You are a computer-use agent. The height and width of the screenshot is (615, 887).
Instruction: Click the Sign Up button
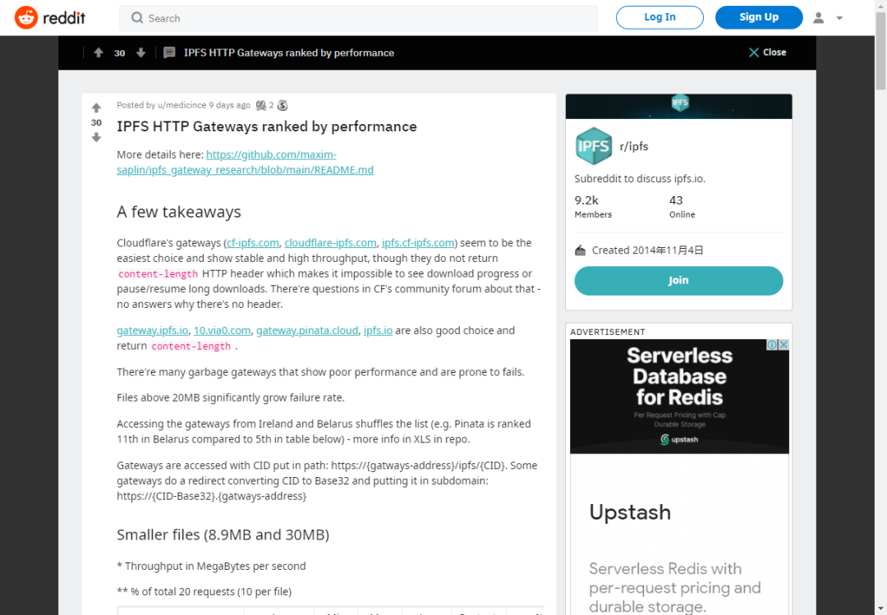[759, 17]
